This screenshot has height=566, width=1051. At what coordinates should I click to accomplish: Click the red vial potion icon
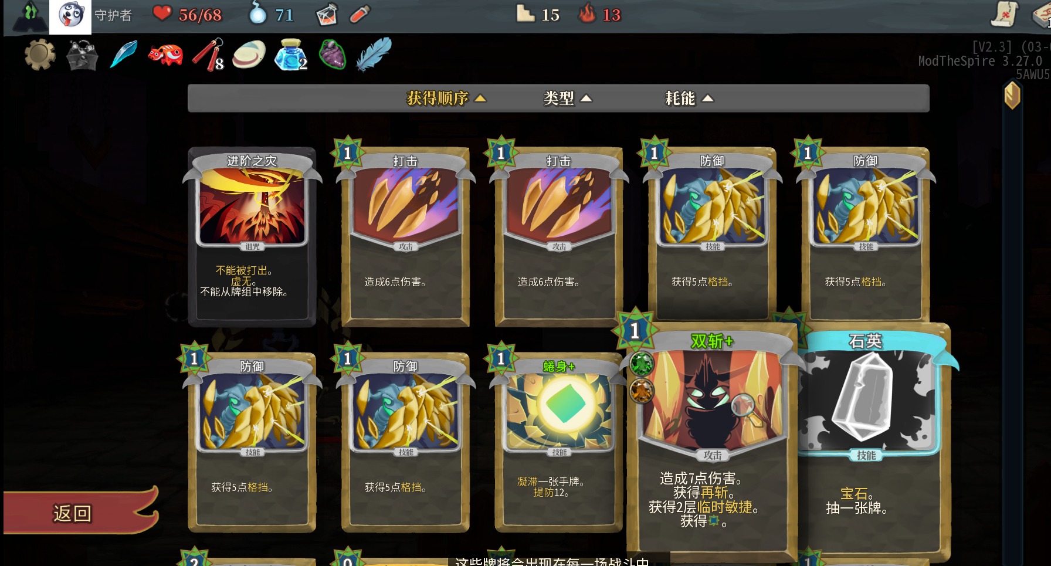click(x=360, y=14)
